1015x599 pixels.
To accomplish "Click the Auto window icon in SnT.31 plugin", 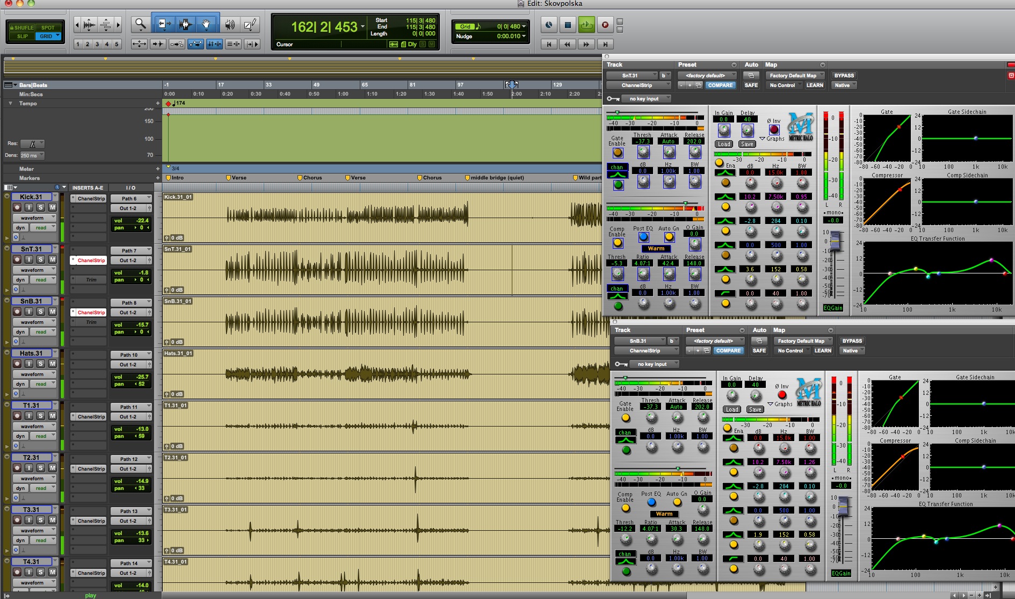I will [751, 75].
